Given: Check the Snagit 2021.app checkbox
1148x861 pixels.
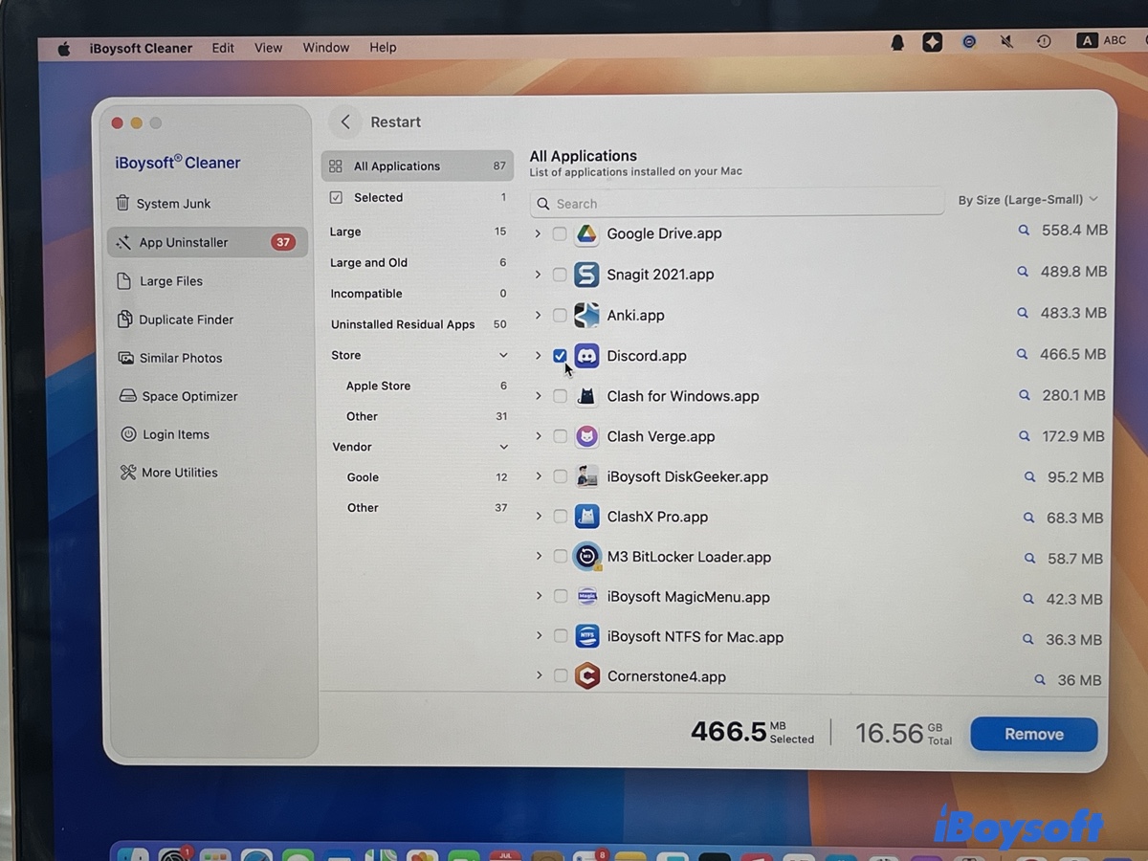Looking at the screenshot, I should (560, 275).
